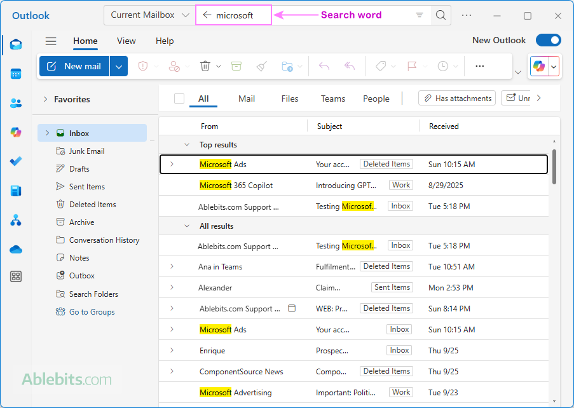Go back using search box arrow
The image size is (574, 408).
coord(207,15)
